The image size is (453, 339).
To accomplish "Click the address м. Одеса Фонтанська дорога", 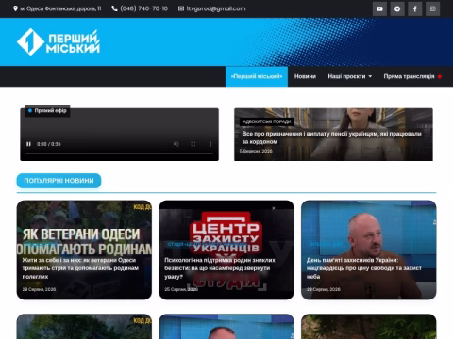I will pos(60,8).
